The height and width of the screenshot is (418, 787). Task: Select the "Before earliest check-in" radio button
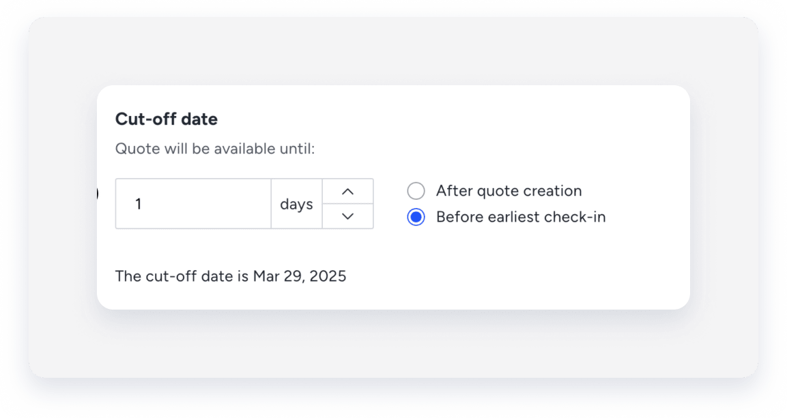click(x=416, y=217)
